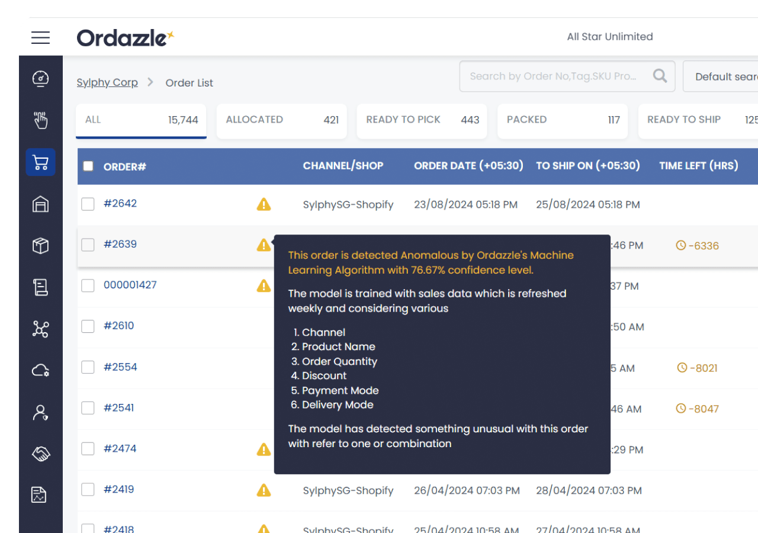
Task: Open the dashboard gauge icon in sidebar
Action: [40, 79]
